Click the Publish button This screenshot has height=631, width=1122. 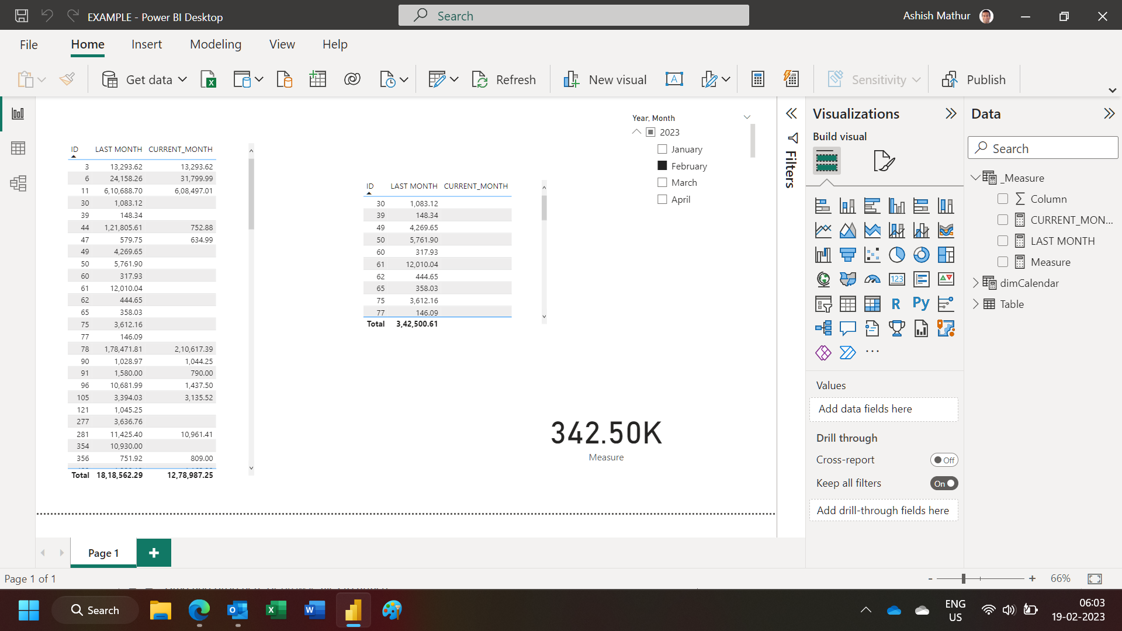tap(974, 79)
